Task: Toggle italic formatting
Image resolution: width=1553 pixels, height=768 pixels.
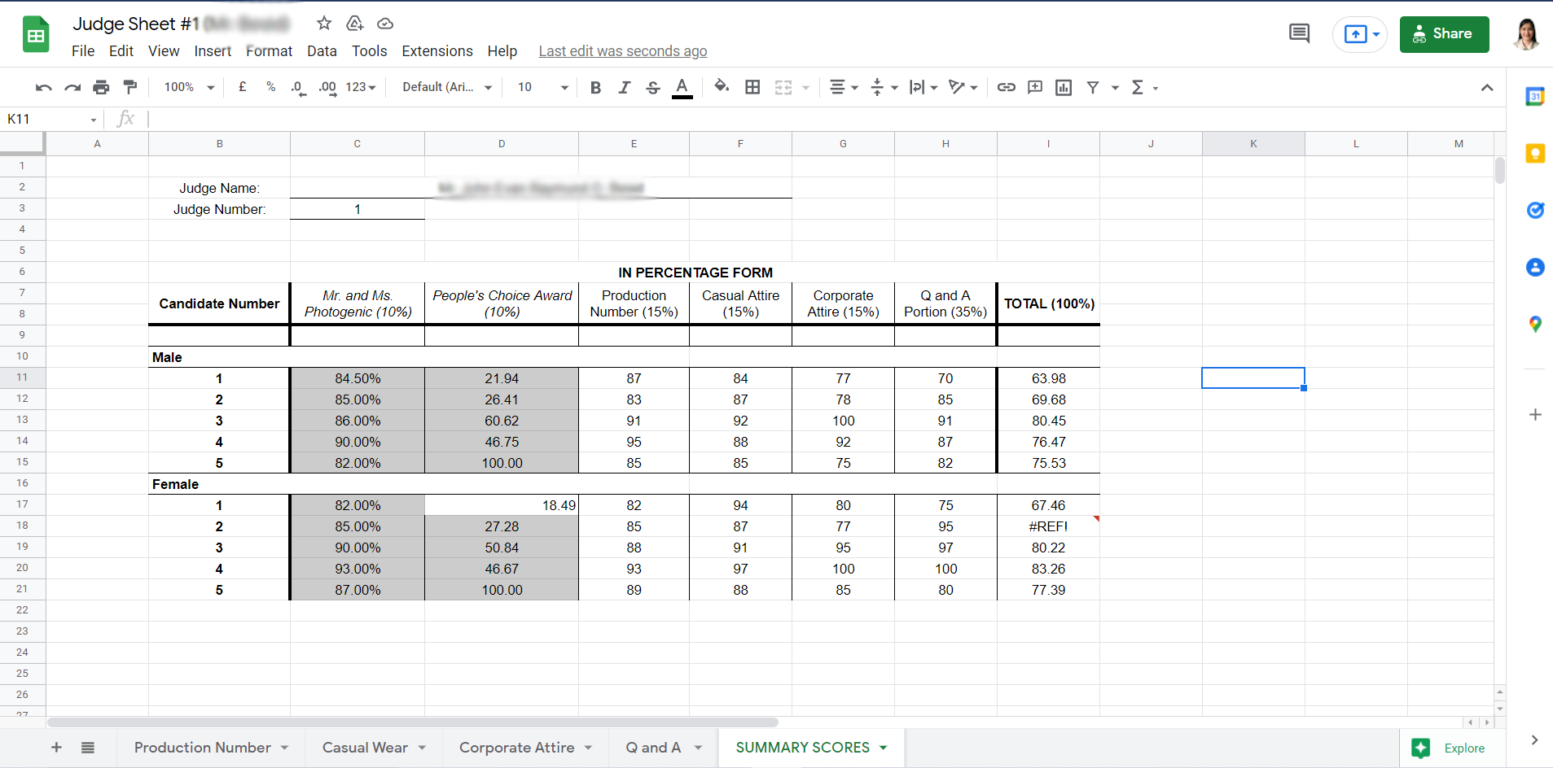Action: [624, 87]
